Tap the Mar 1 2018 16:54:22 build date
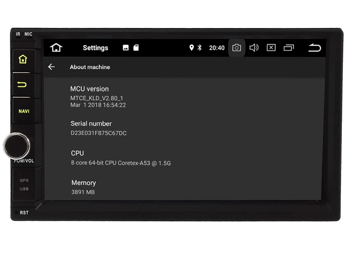Screen dimensions: 346x259 click(98, 105)
